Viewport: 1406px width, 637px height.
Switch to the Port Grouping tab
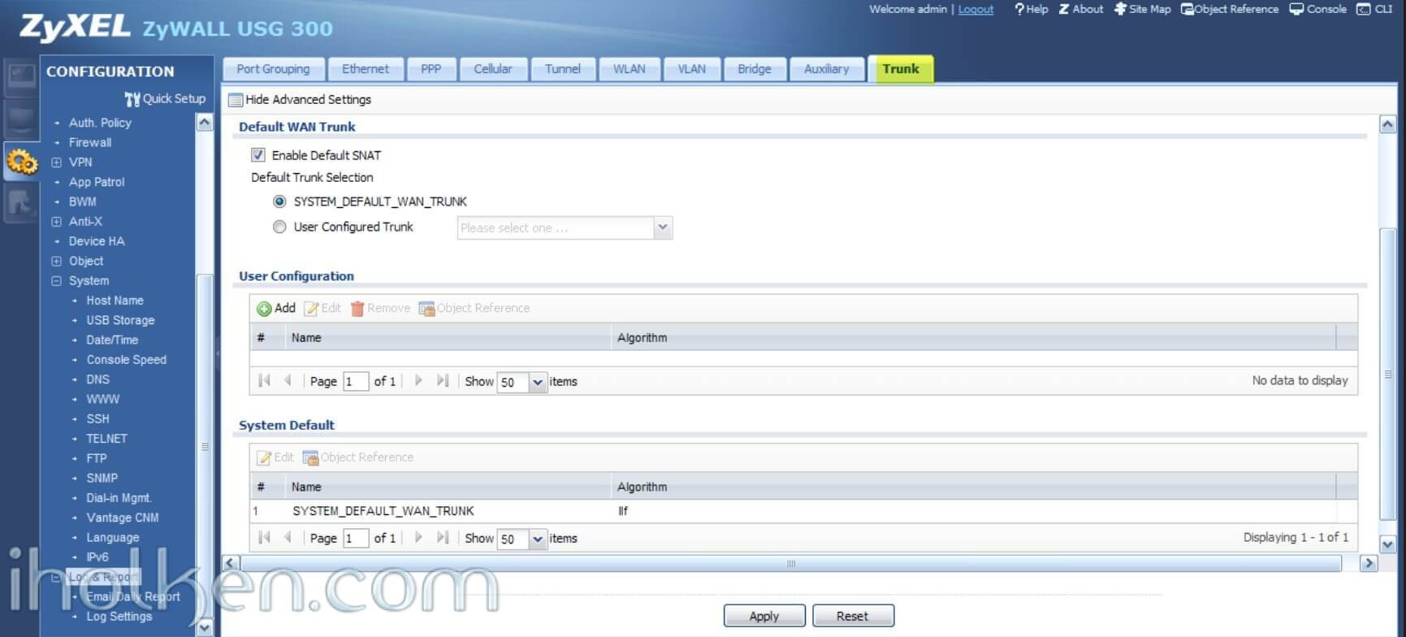273,69
